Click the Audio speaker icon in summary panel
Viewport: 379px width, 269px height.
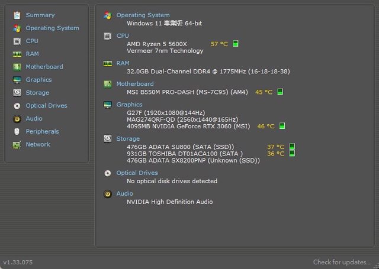point(107,193)
